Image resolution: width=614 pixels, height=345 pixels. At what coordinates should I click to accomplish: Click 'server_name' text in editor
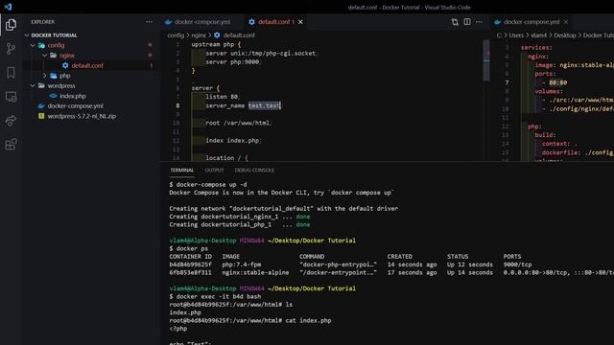click(224, 105)
